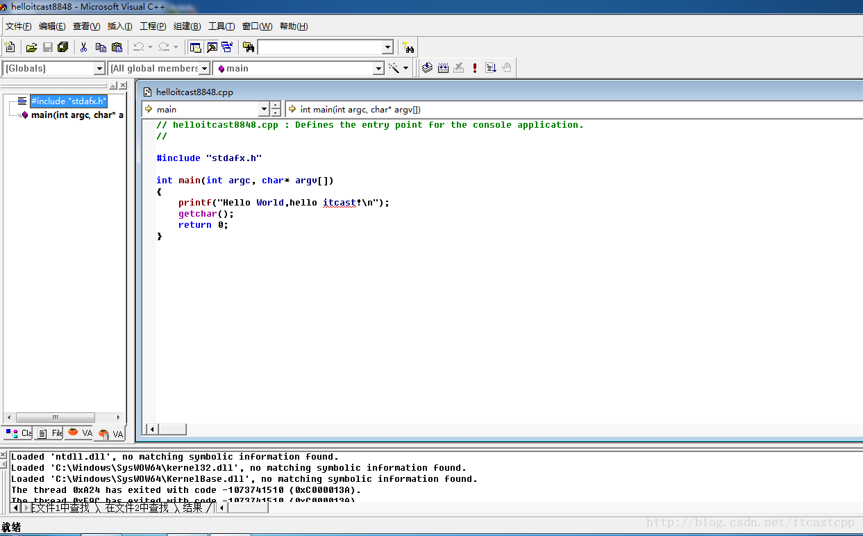Toggle the Workspace panel visibility icon
Viewport: 863px width, 536px height.
click(x=196, y=47)
